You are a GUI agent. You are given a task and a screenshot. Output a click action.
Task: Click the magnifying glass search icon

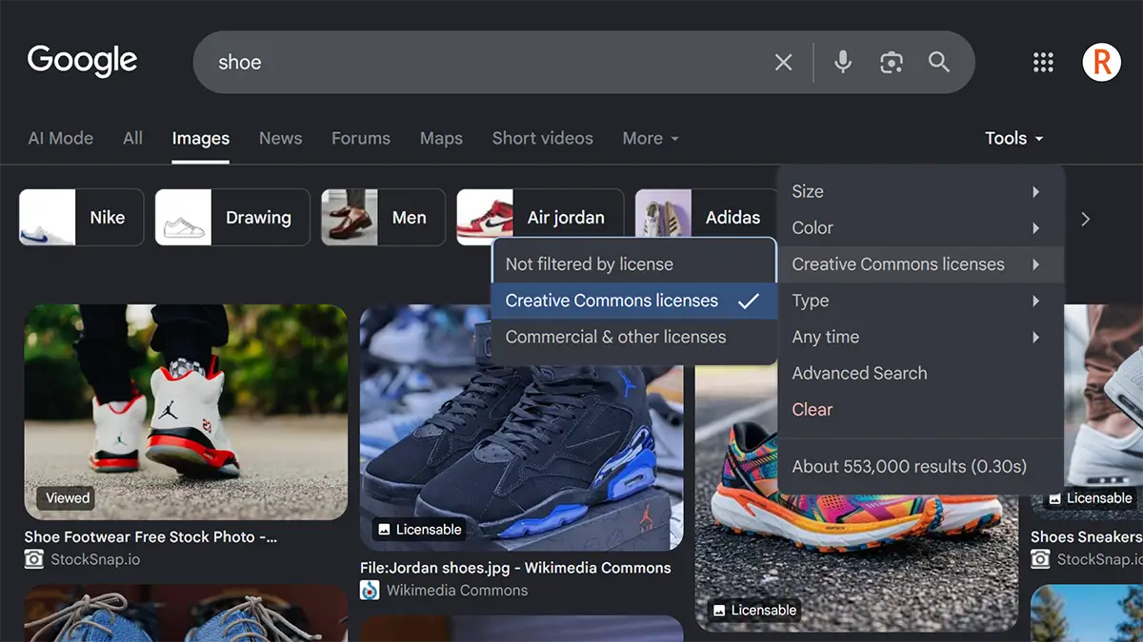[x=939, y=63]
